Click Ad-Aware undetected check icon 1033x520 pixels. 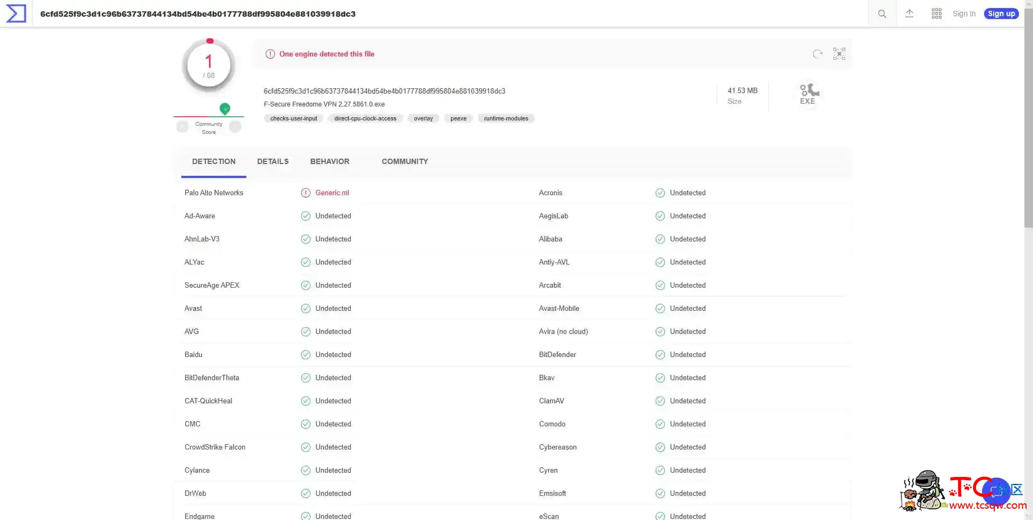pyautogui.click(x=306, y=216)
